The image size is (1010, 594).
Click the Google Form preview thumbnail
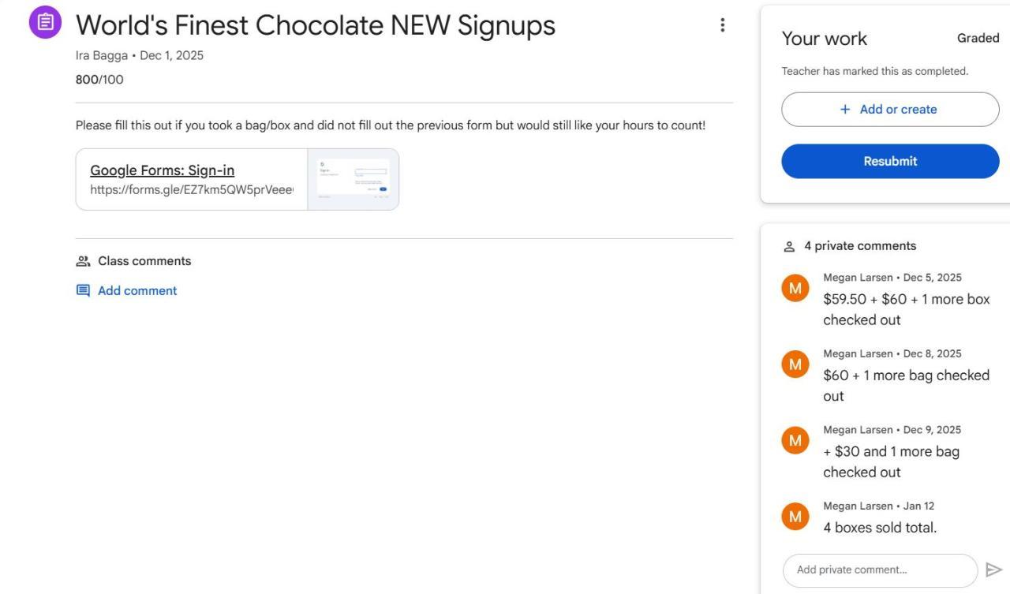click(x=353, y=180)
